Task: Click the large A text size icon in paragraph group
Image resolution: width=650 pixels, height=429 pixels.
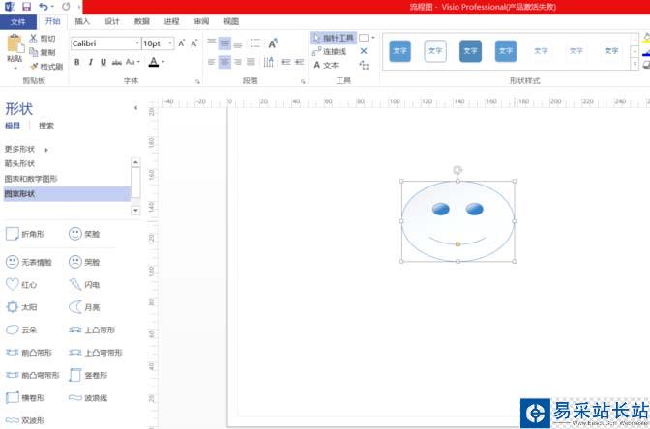Action: [x=273, y=43]
